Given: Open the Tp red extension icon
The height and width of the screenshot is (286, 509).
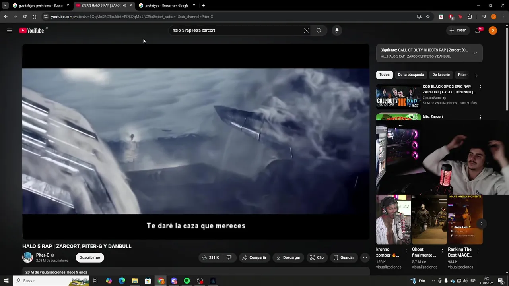Looking at the screenshot, I should point(460,17).
